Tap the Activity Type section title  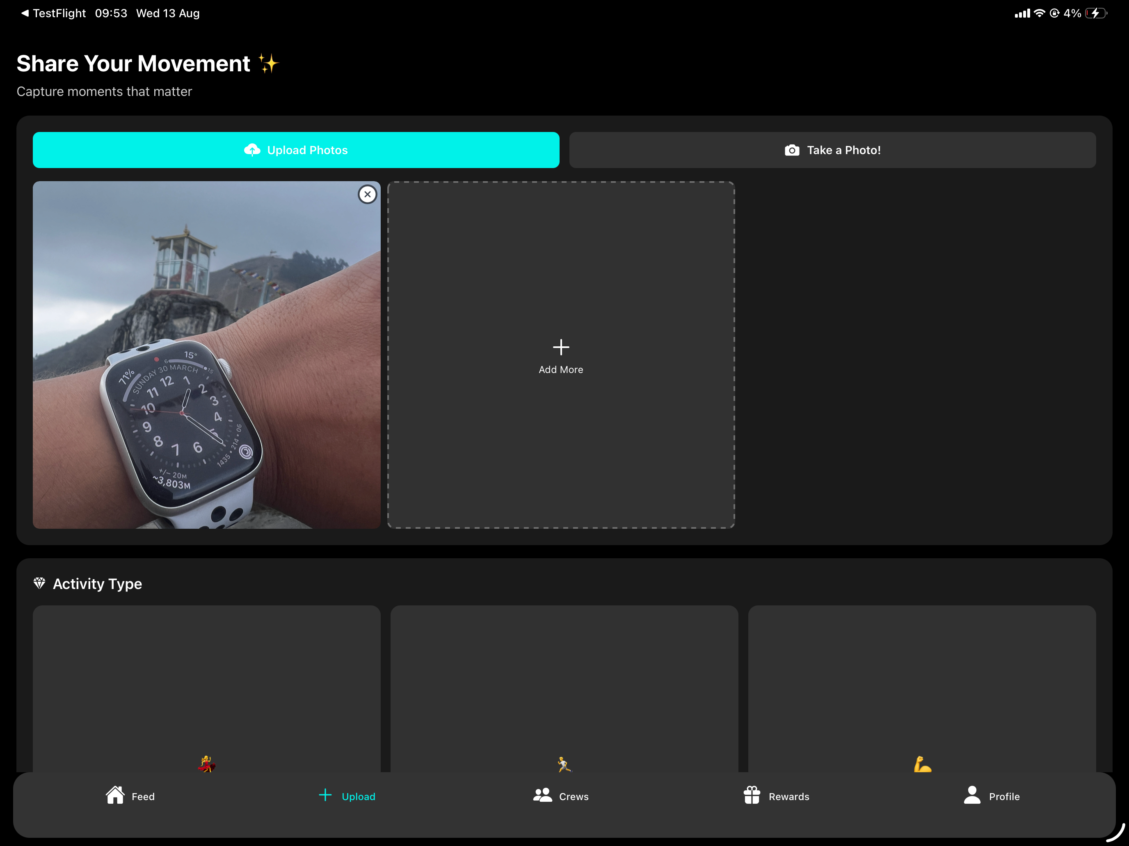pyautogui.click(x=98, y=583)
